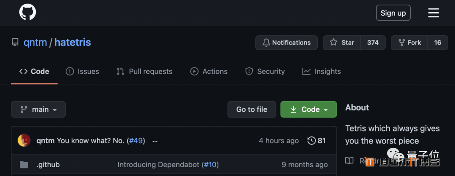Click the '9 months ago' timestamp text
The image size is (455, 176).
[x=305, y=165]
